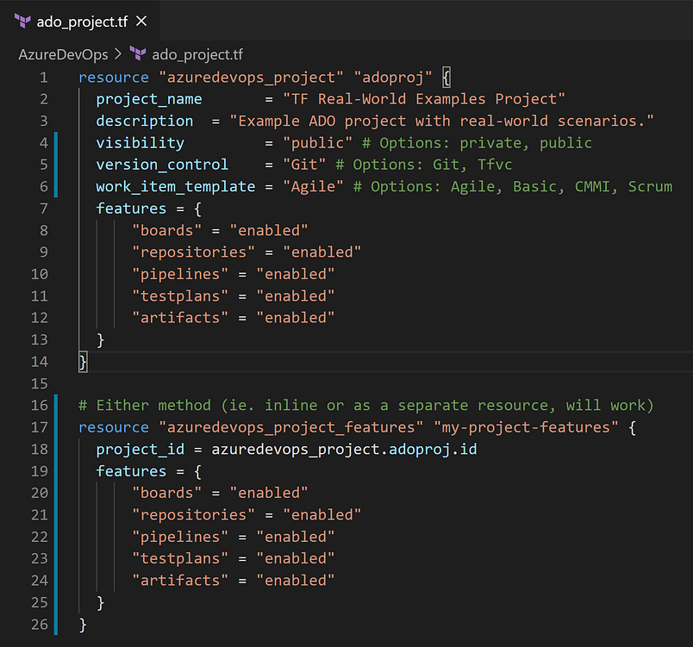Click azuredevops_project.adoproj.id reference on line 18

click(344, 449)
